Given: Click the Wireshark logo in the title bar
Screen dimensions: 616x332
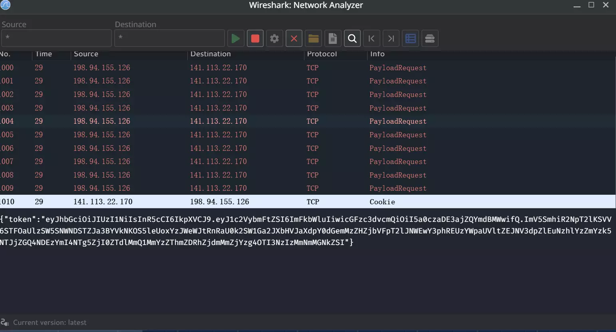Looking at the screenshot, I should [6, 5].
